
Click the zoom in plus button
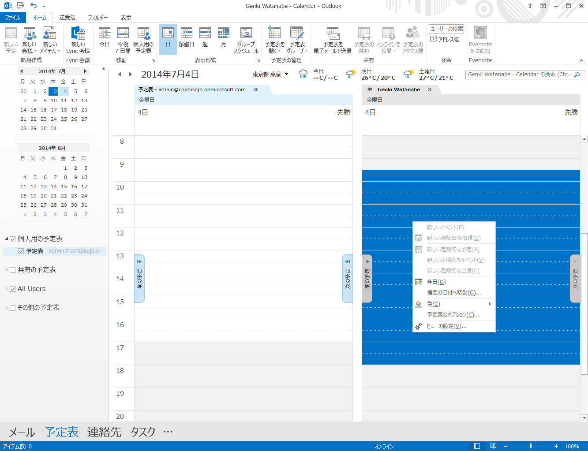(x=556, y=446)
